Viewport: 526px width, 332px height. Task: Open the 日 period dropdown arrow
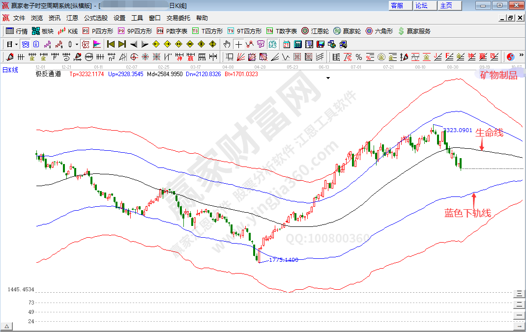coord(16,44)
